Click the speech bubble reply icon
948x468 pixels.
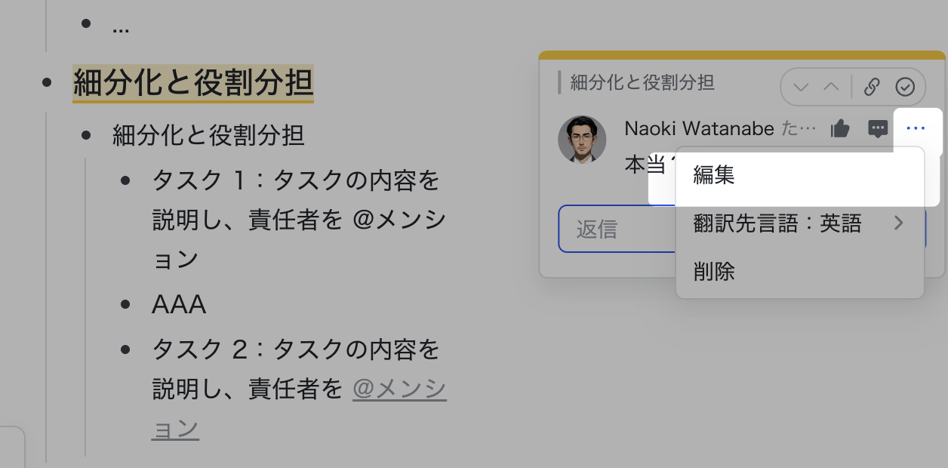tap(877, 129)
